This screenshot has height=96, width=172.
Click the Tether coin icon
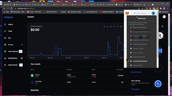32,75
